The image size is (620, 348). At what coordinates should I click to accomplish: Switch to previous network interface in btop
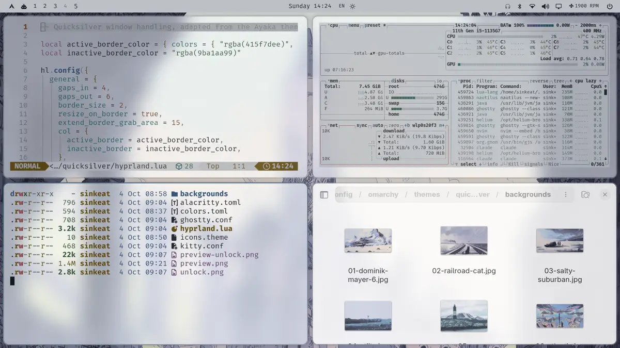click(407, 125)
